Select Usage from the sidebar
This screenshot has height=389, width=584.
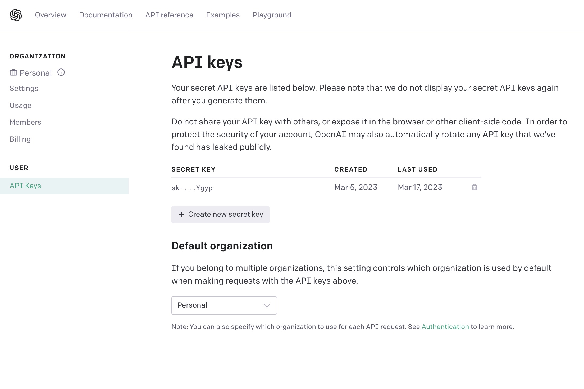point(21,105)
